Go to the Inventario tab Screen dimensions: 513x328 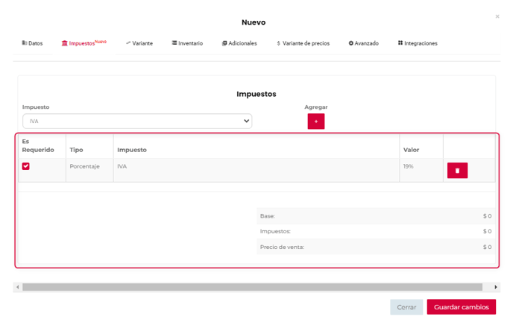click(x=187, y=43)
